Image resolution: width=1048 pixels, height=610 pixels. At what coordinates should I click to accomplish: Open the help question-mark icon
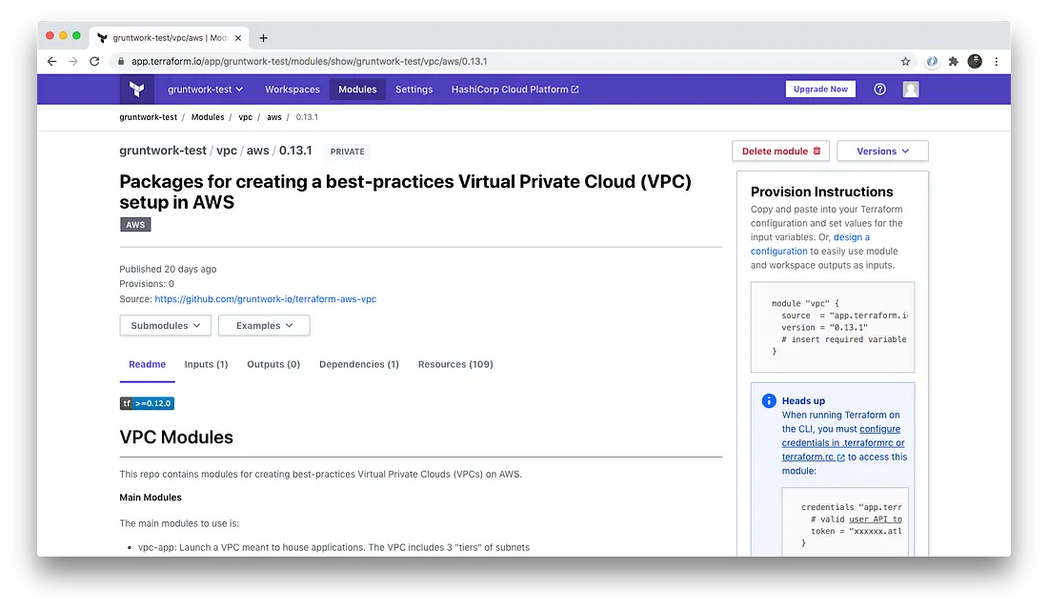coord(879,89)
